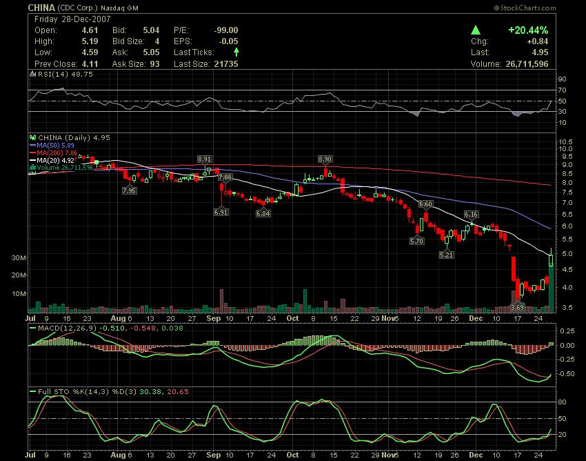Screen dimensions: 586x461
Task: Click the RSI(14) indicator icon
Action: 33,74
